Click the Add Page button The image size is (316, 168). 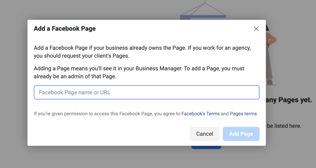click(241, 134)
